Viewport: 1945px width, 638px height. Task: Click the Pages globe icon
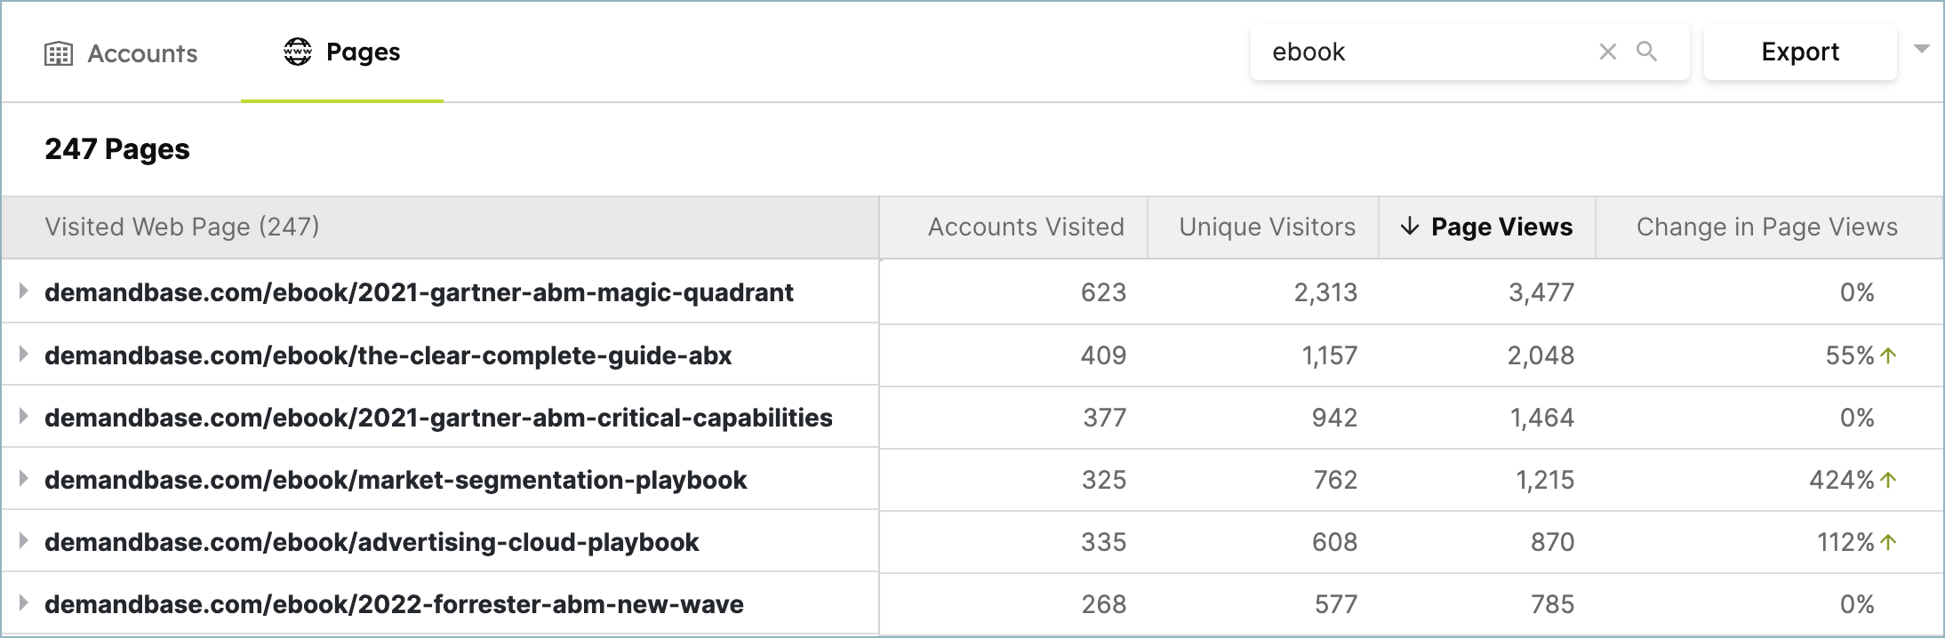[x=298, y=52]
